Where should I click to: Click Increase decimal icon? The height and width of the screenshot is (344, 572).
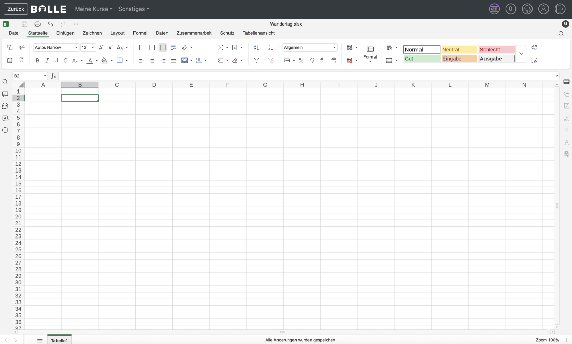pyautogui.click(x=333, y=60)
